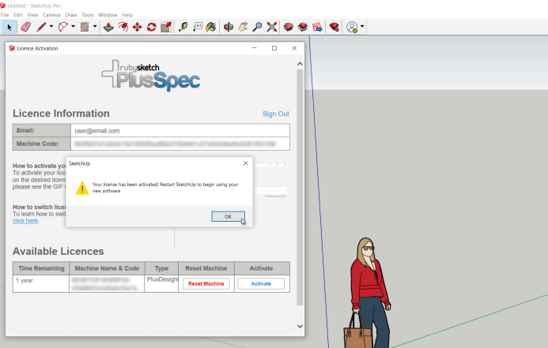Screen dimensions: 548x348
Task: Select the Arc tool
Action: coord(63,27)
